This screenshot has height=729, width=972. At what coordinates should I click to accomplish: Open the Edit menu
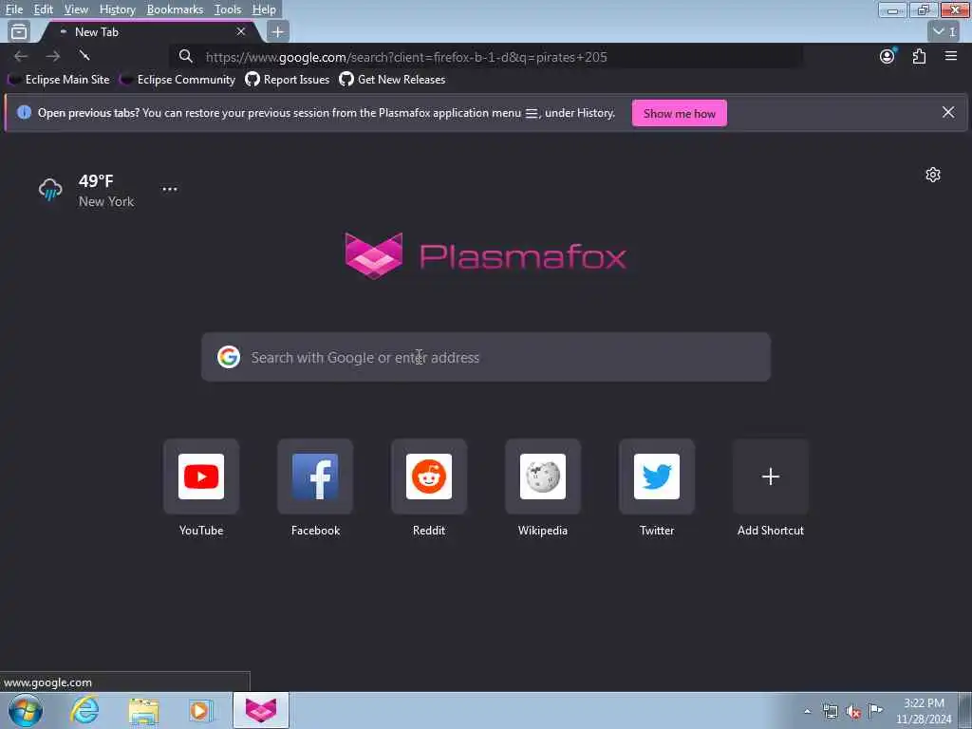tap(43, 9)
